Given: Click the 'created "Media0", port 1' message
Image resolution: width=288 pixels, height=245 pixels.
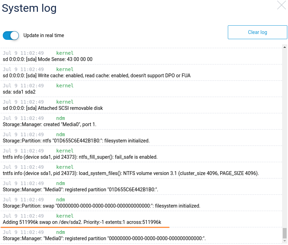Looking at the screenshot, I should pos(50,124).
